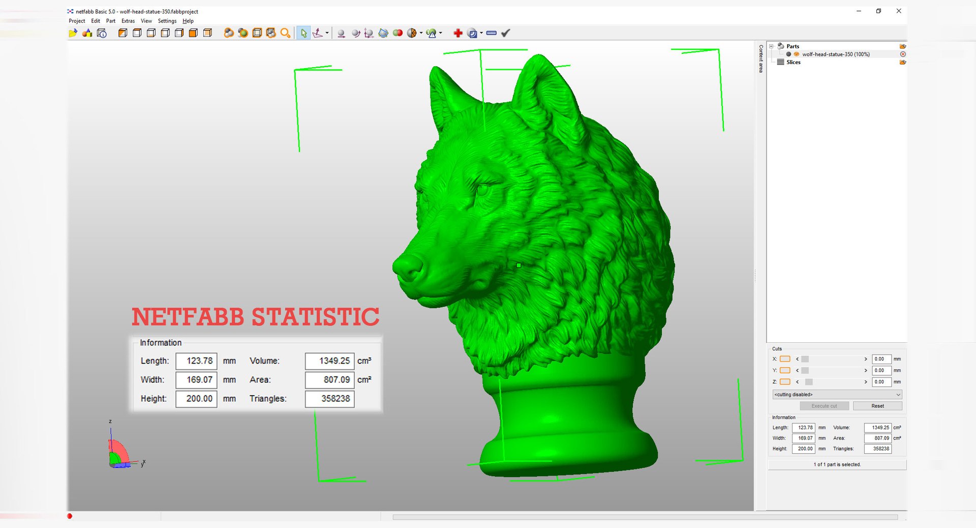The image size is (976, 528).
Task: Toggle the Z cut plane button
Action: [x=785, y=382]
